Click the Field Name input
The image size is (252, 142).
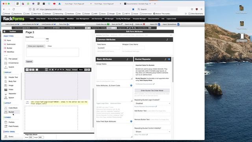(109, 48)
